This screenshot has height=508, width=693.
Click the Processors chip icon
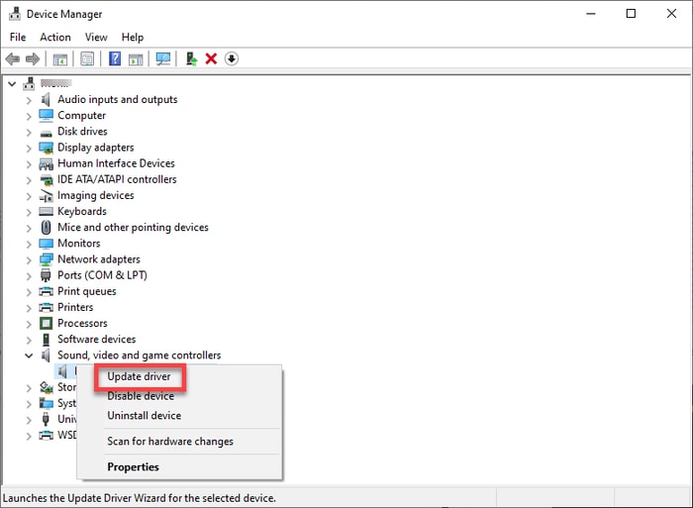(x=46, y=323)
